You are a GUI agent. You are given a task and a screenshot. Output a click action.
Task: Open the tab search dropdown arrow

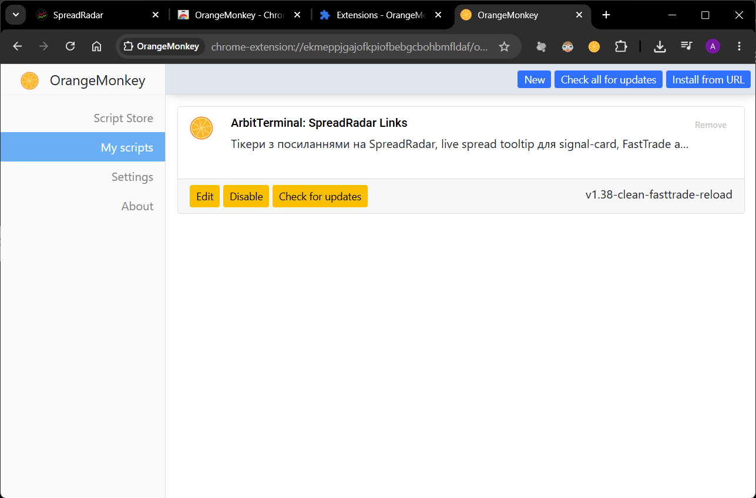(16, 15)
